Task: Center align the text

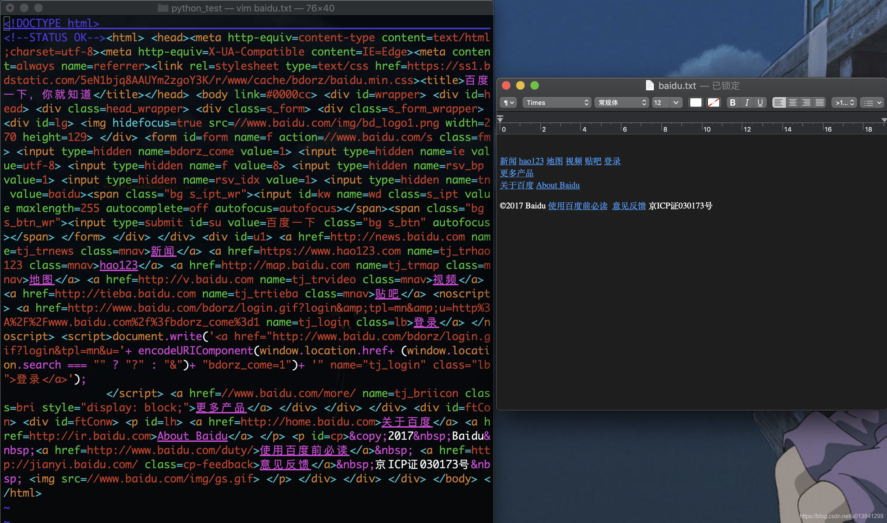Action: [x=793, y=103]
